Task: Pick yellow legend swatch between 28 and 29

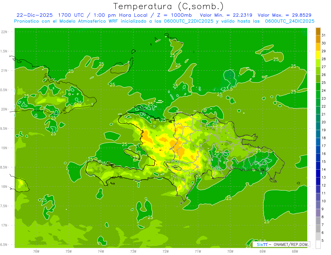Action: (318, 55)
